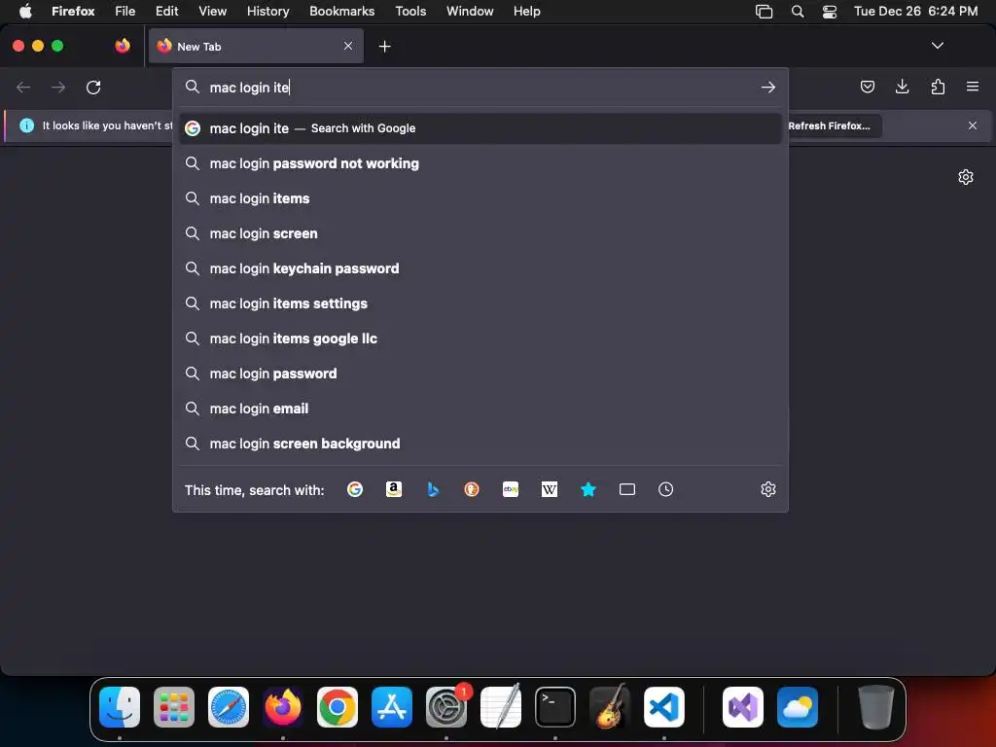Image resolution: width=996 pixels, height=747 pixels.
Task: Open the Extensions puzzle icon
Action: pos(938,87)
